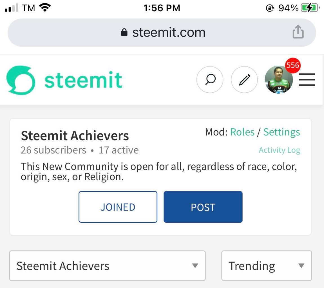The width and height of the screenshot is (324, 288).
Task: Click the Steemit Achievers community title
Action: pos(75,136)
